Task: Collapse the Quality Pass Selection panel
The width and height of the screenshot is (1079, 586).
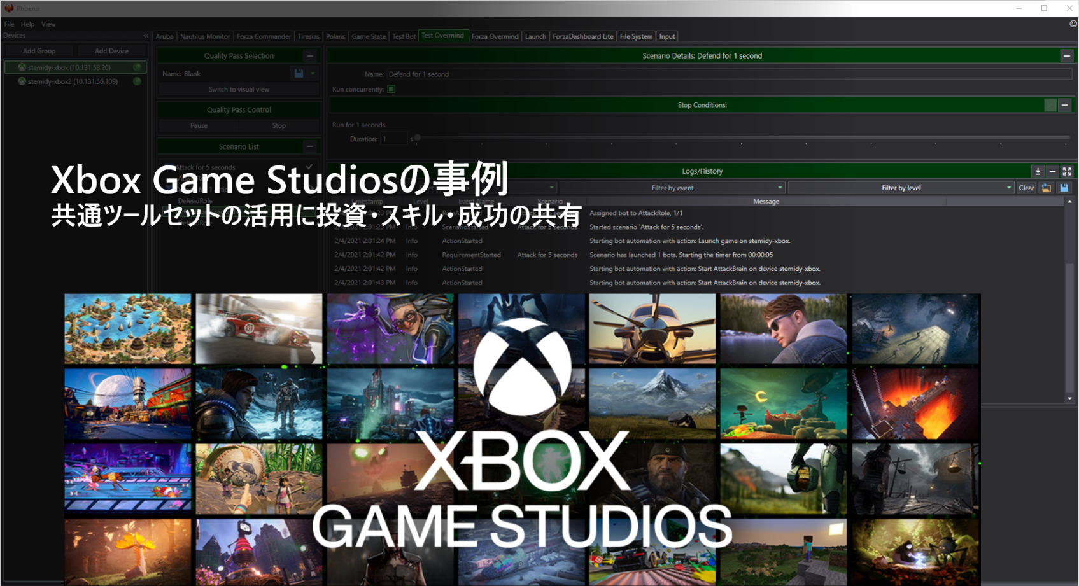Action: click(310, 56)
